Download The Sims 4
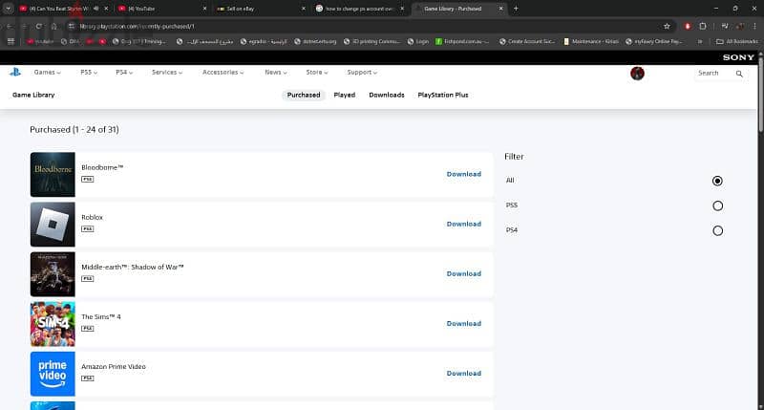The width and height of the screenshot is (764, 410). tap(464, 324)
